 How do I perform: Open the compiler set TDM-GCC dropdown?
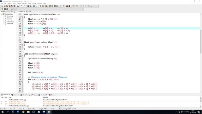tap(85, 6)
